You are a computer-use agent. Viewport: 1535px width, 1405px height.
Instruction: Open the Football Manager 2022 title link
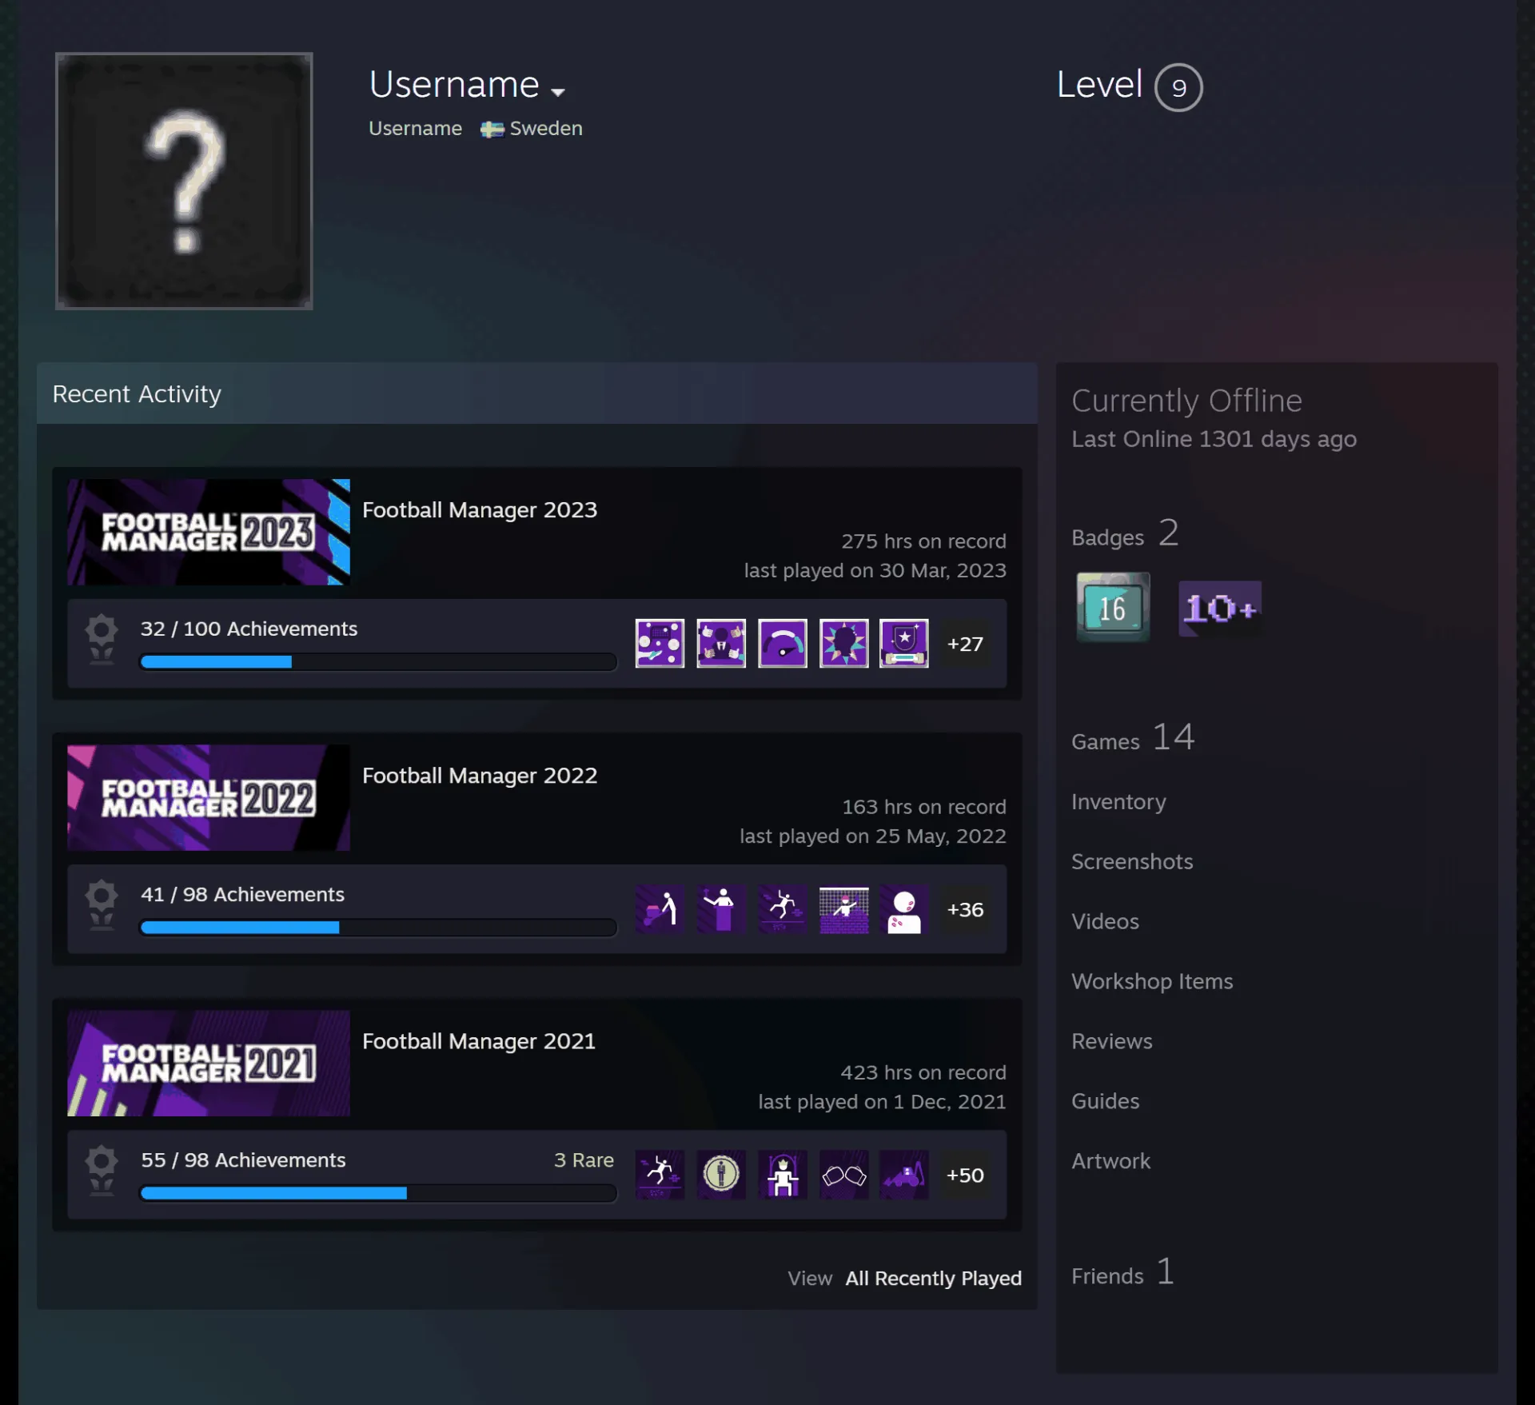tap(480, 775)
